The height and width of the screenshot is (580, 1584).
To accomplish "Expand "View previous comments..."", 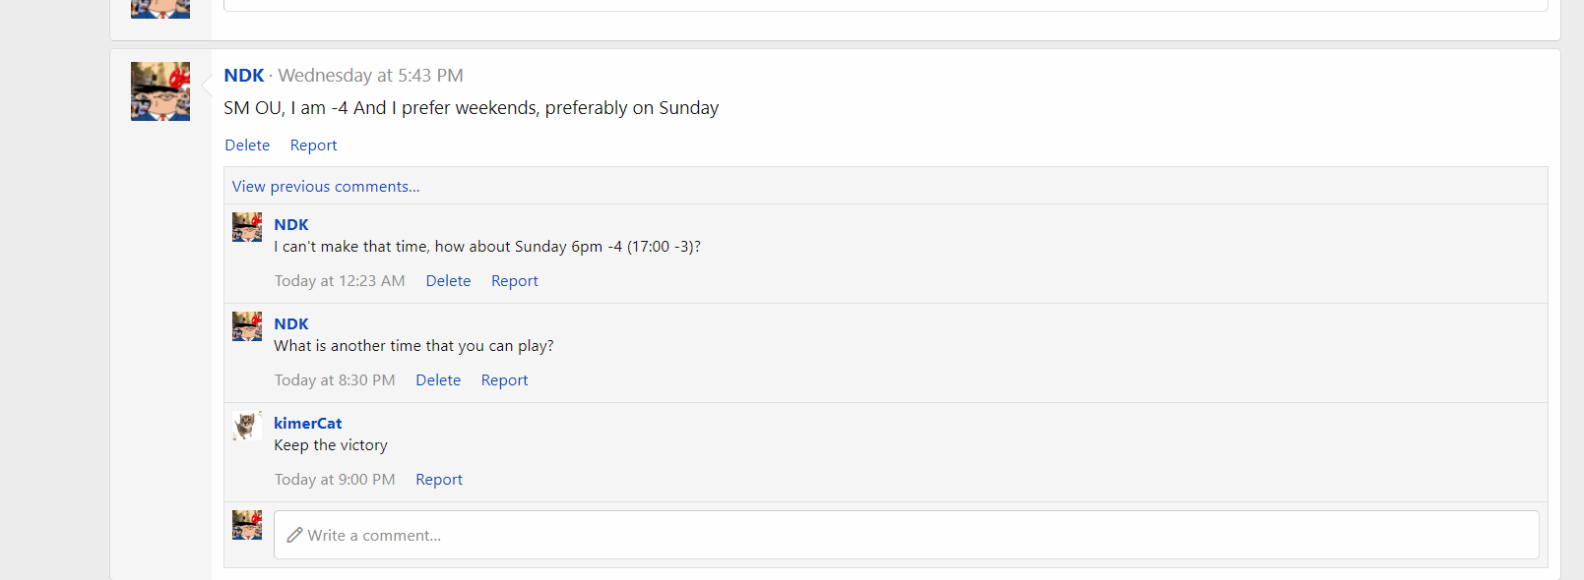I will pos(326,187).
